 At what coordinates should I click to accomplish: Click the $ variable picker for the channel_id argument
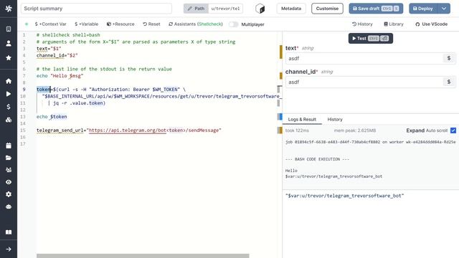[x=449, y=82]
